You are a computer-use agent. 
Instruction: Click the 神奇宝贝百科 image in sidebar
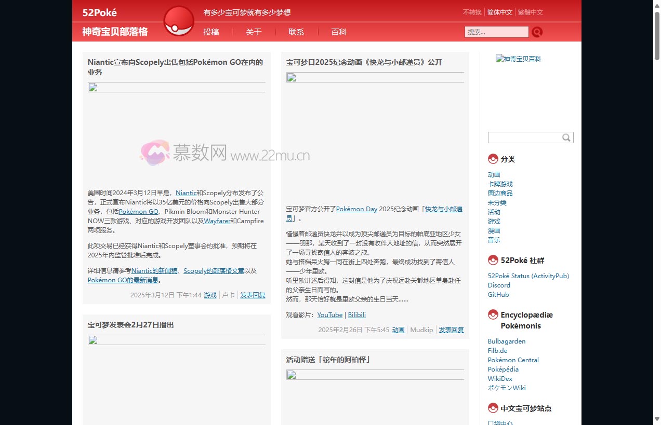(x=518, y=59)
